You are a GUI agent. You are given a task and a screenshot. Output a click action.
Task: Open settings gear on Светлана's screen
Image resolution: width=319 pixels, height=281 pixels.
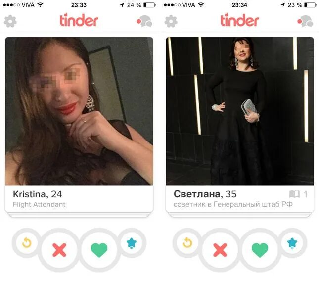pyautogui.click(x=171, y=21)
